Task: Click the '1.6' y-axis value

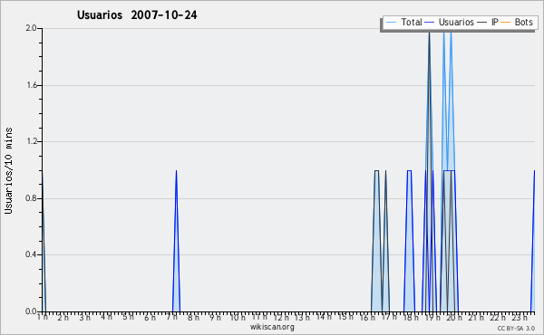Action: 31,85
